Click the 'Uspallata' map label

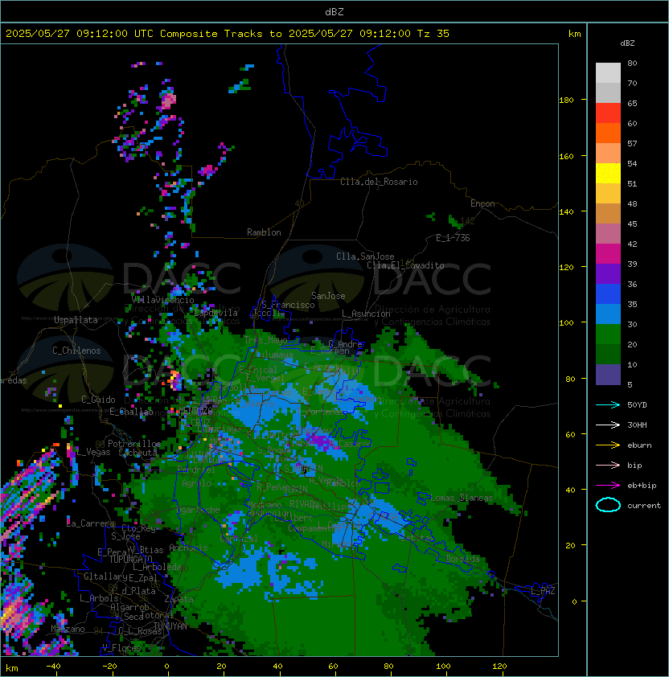tap(76, 320)
